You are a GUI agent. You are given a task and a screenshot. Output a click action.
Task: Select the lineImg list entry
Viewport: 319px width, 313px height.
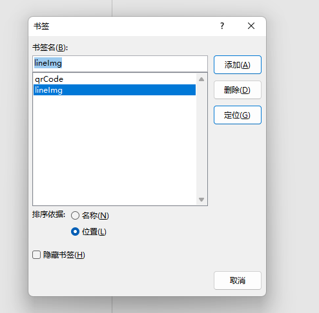(x=114, y=90)
